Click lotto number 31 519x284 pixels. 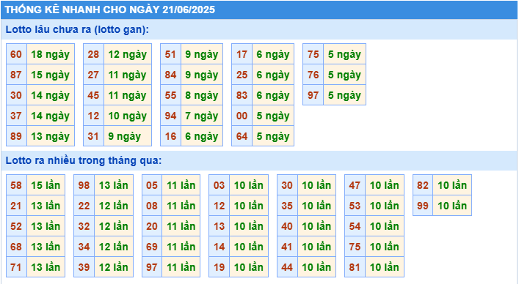(x=93, y=136)
